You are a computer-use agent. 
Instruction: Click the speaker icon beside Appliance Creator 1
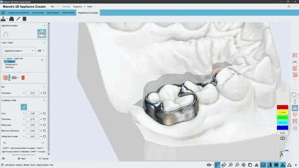coord(40,51)
